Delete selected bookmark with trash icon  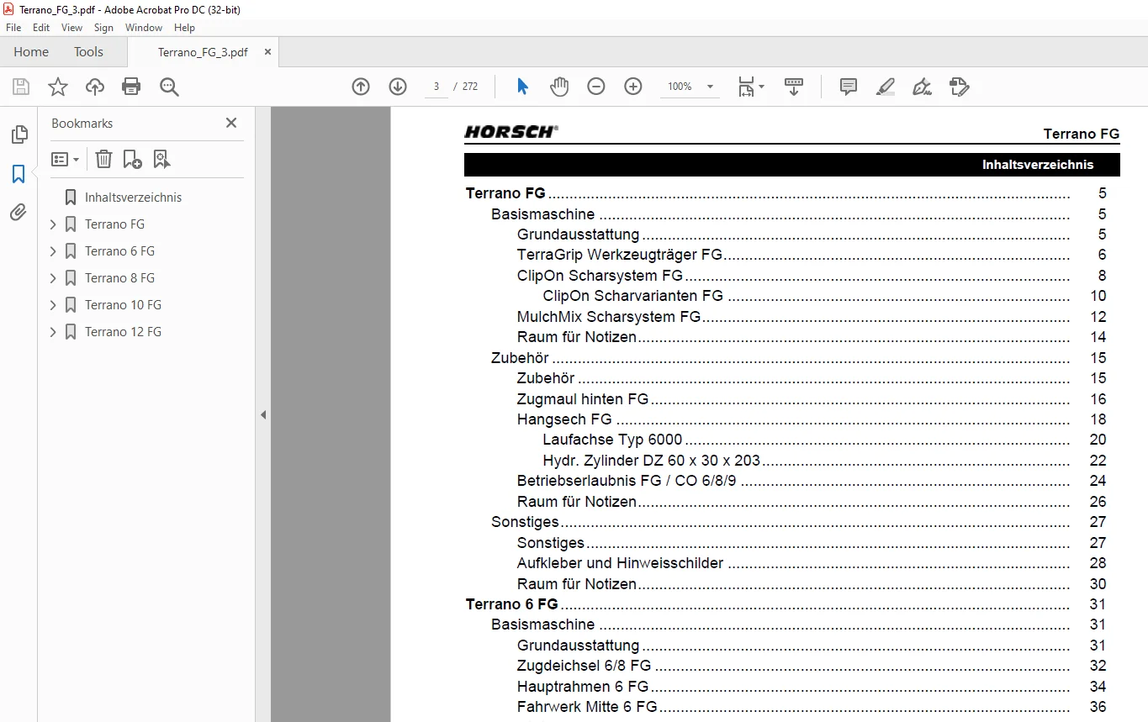click(x=103, y=159)
